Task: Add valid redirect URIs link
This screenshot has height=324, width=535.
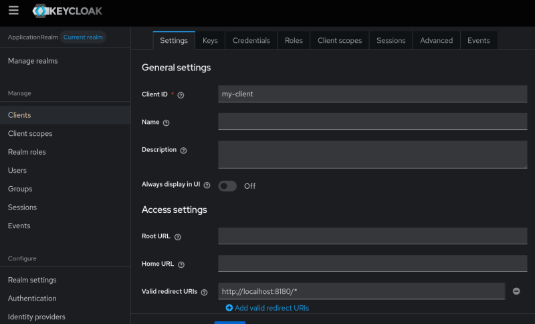Action: (267, 308)
